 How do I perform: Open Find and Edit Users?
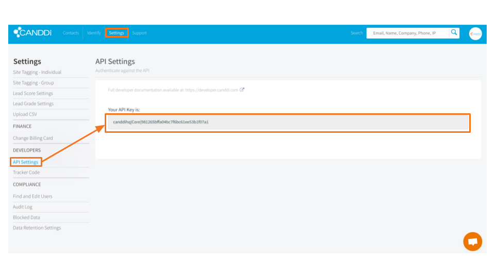click(x=32, y=196)
